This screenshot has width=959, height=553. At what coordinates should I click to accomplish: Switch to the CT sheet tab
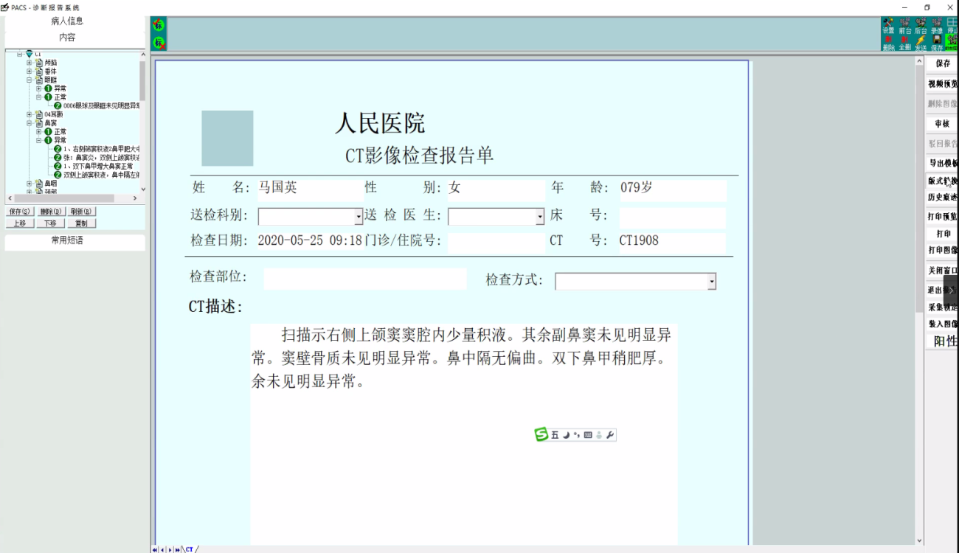[x=190, y=549]
